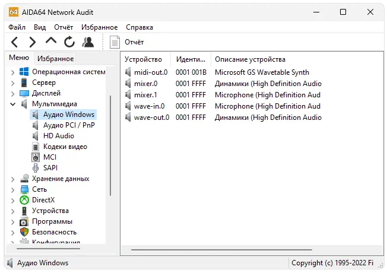Viewport: 387px width, 273px height.
Task: Click the Xbox icon beside DirectX
Action: pyautogui.click(x=24, y=200)
